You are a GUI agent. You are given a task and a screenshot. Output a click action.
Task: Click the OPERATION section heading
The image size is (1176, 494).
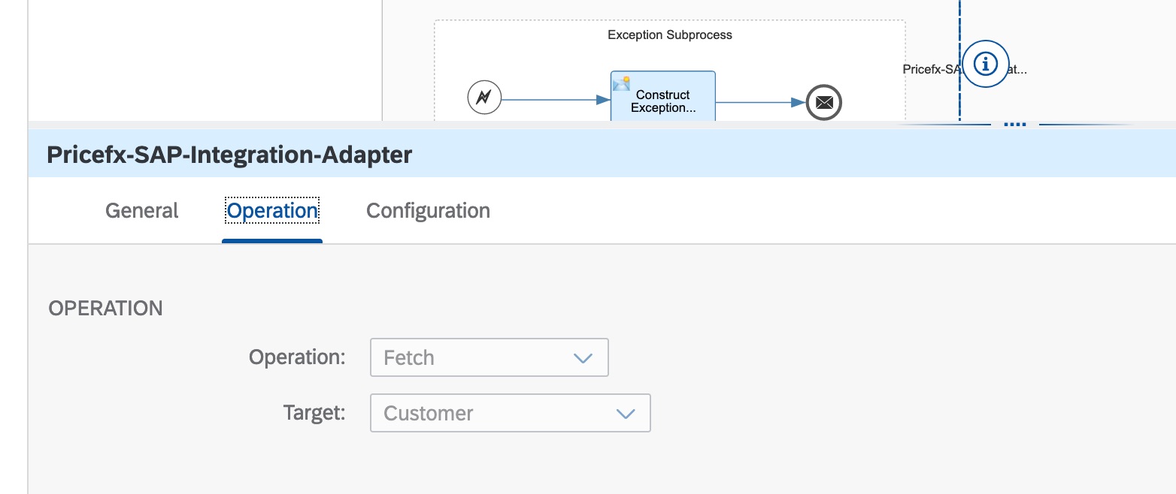click(x=106, y=309)
